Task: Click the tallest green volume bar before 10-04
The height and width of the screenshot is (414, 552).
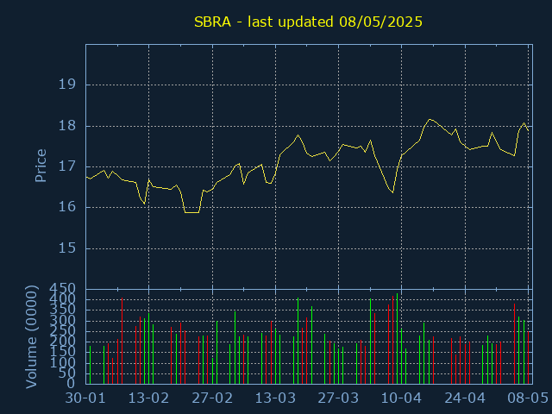Action: [397, 338]
